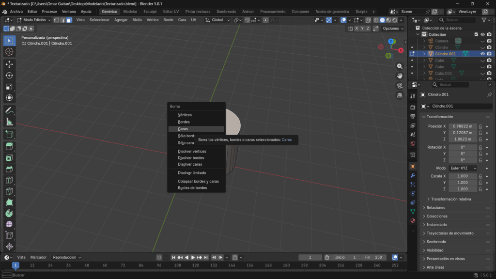The image size is (496, 279).
Task: Open the Modo Edición mode dropdown
Action: pos(34,20)
